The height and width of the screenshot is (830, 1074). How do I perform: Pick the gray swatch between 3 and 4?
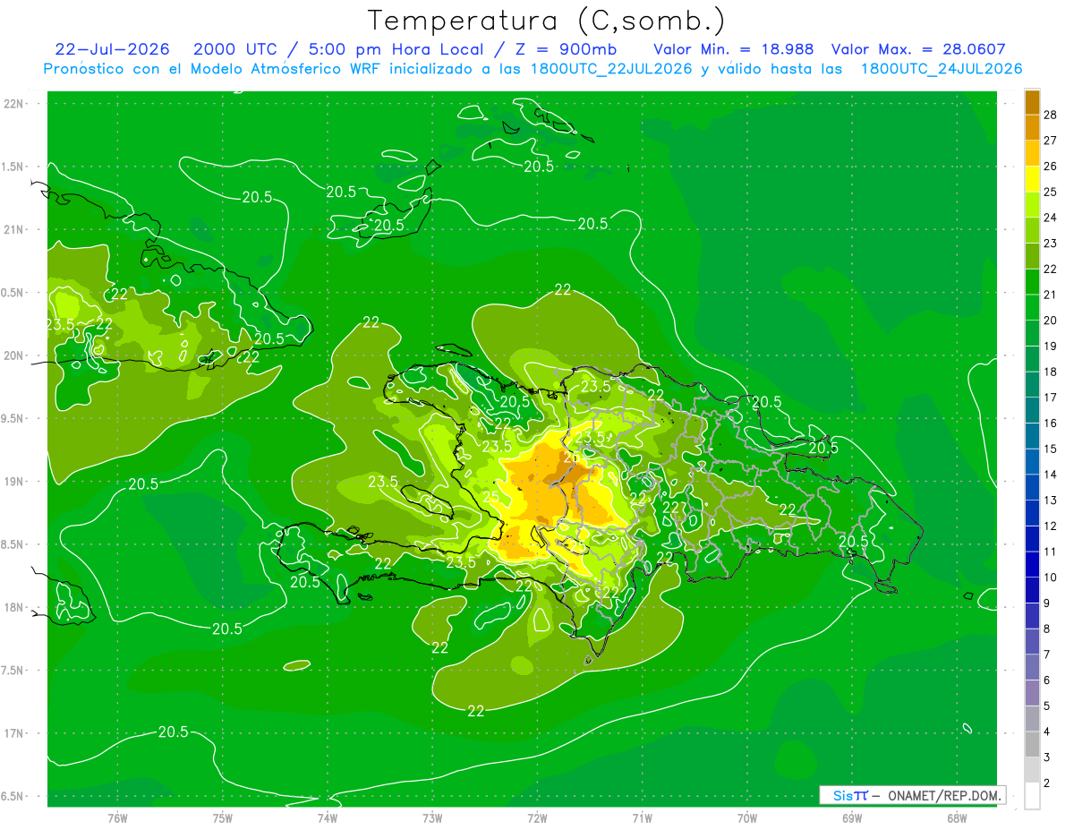click(1032, 745)
